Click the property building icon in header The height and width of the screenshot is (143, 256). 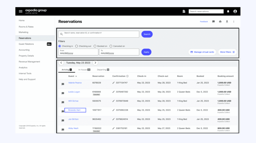(184, 11)
